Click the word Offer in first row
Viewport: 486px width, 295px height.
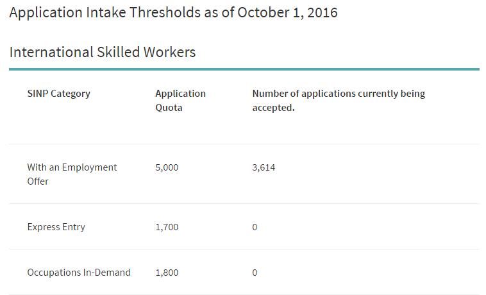pyautogui.click(x=38, y=181)
